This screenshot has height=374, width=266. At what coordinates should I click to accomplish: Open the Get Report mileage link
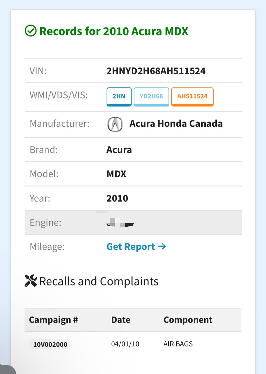pyautogui.click(x=131, y=247)
